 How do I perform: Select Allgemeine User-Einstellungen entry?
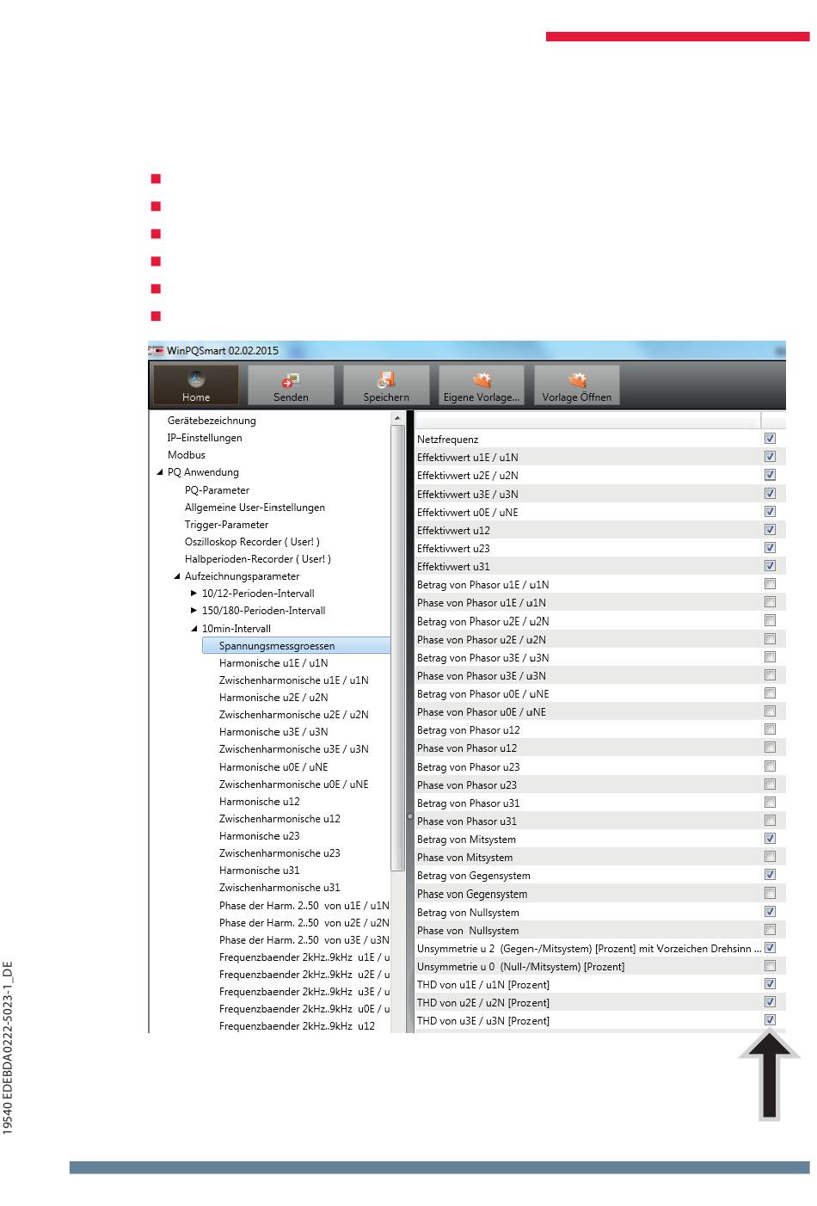[x=255, y=508]
